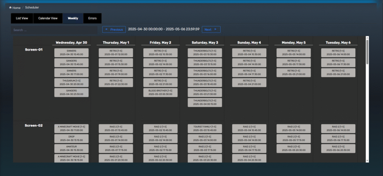Select THUDARUM show at 20:00 on Apr 30
The height and width of the screenshot is (176, 383).
[71, 83]
